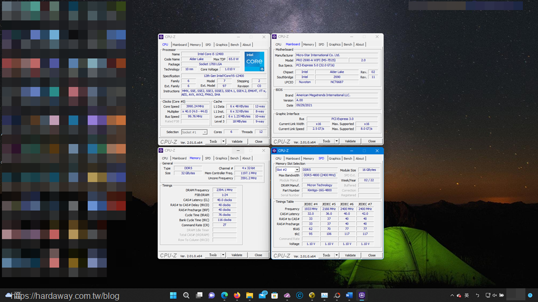The height and width of the screenshot is (302, 538).
Task: Select DRAM Manuf. 'Micron Technology'
Action: tap(319, 185)
